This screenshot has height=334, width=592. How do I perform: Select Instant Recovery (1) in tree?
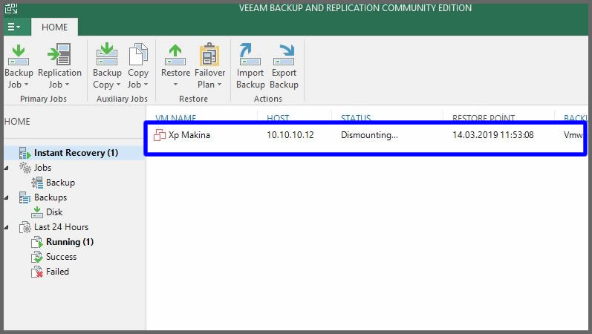pos(76,153)
